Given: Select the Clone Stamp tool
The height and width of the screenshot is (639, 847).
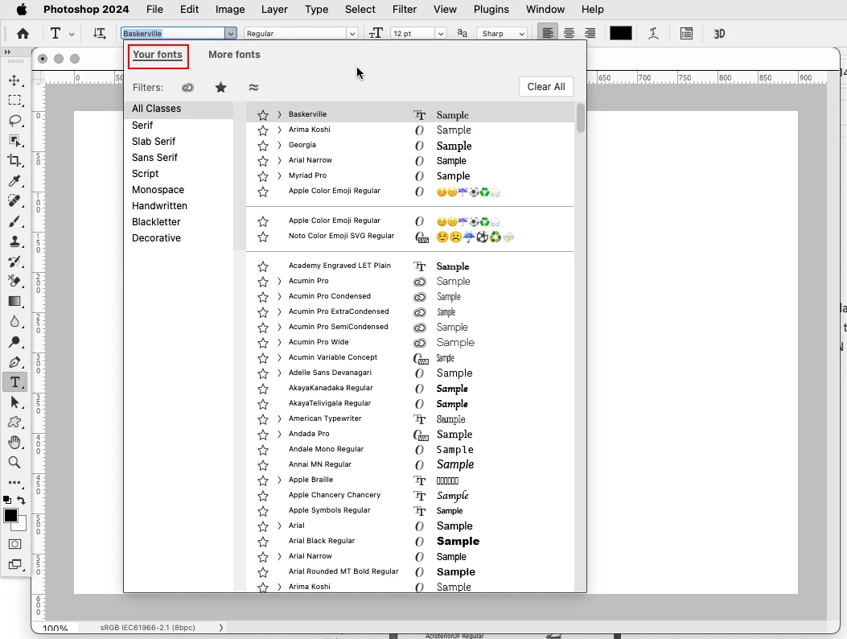Looking at the screenshot, I should tap(14, 241).
